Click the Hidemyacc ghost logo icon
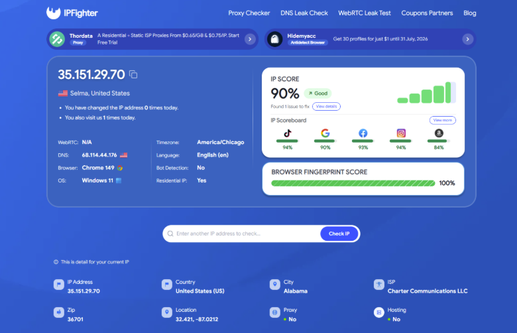The width and height of the screenshot is (517, 333). pyautogui.click(x=274, y=39)
